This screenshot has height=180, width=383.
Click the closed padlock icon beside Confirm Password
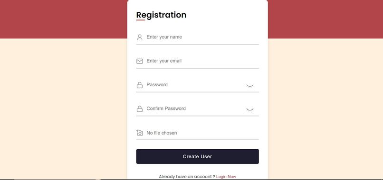click(140, 109)
